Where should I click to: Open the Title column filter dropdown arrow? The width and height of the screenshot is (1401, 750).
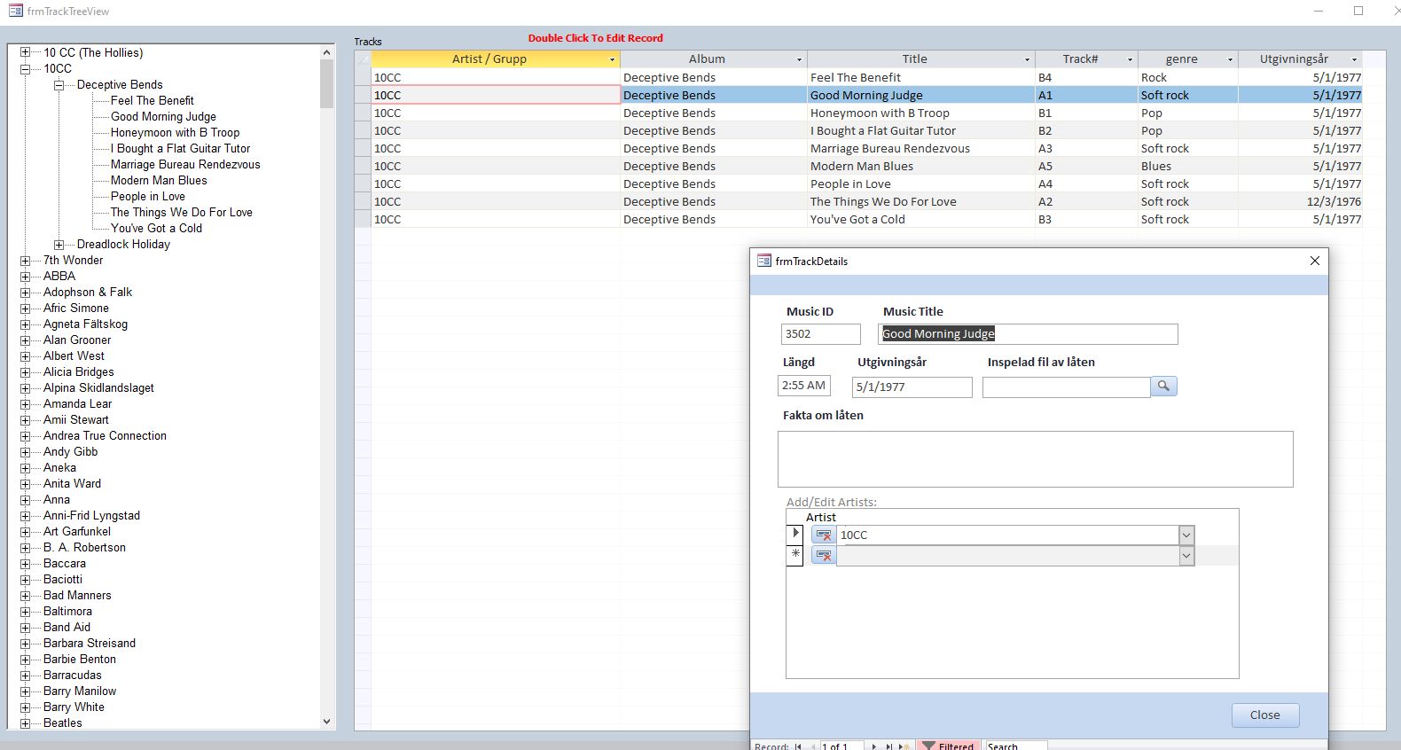tap(1027, 59)
